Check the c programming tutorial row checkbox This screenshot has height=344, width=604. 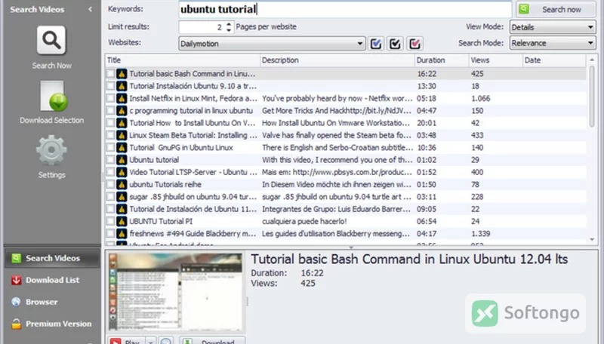tap(110, 110)
